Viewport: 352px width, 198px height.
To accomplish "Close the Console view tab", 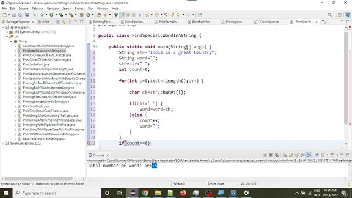I will [x=108, y=155].
